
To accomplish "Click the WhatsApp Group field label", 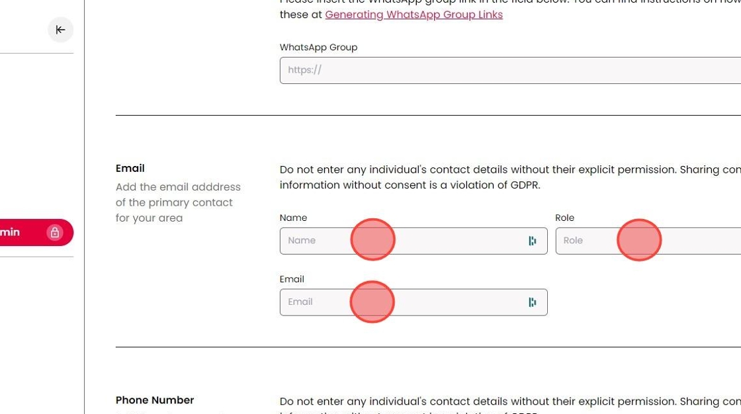I will 318,48.
